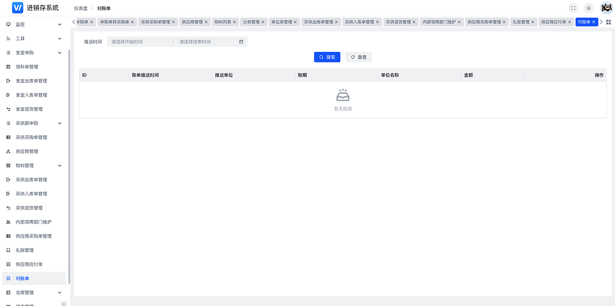615x306 pixels.
Task: Click the 搜索 search button
Action: [327, 57]
